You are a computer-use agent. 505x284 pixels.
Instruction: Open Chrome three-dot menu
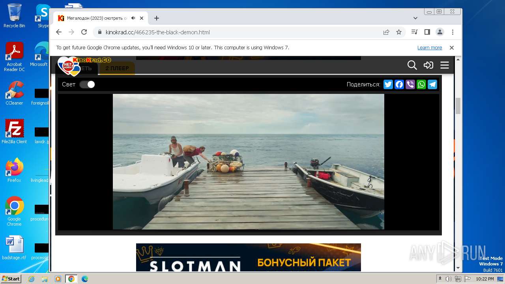coord(453,32)
